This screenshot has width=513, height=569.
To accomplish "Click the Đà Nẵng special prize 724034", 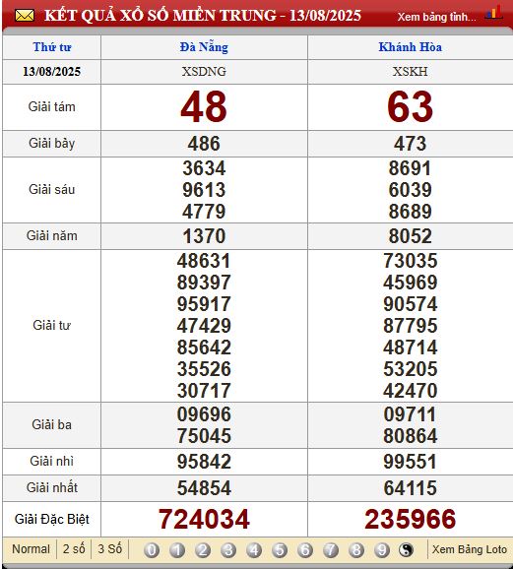I will (x=204, y=519).
